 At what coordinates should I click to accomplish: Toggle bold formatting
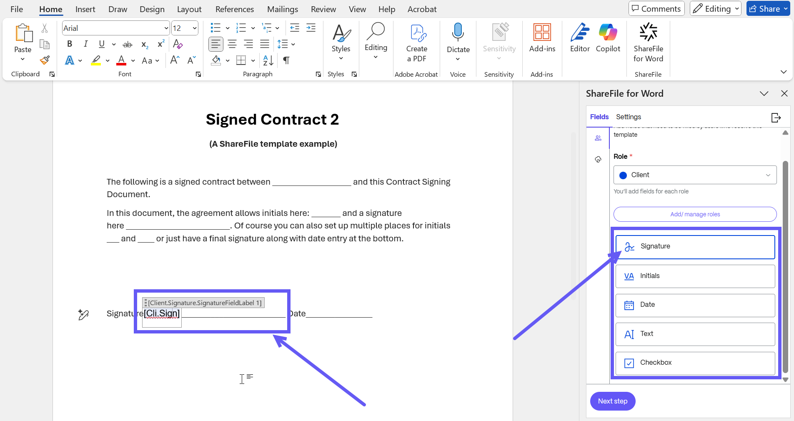point(70,44)
